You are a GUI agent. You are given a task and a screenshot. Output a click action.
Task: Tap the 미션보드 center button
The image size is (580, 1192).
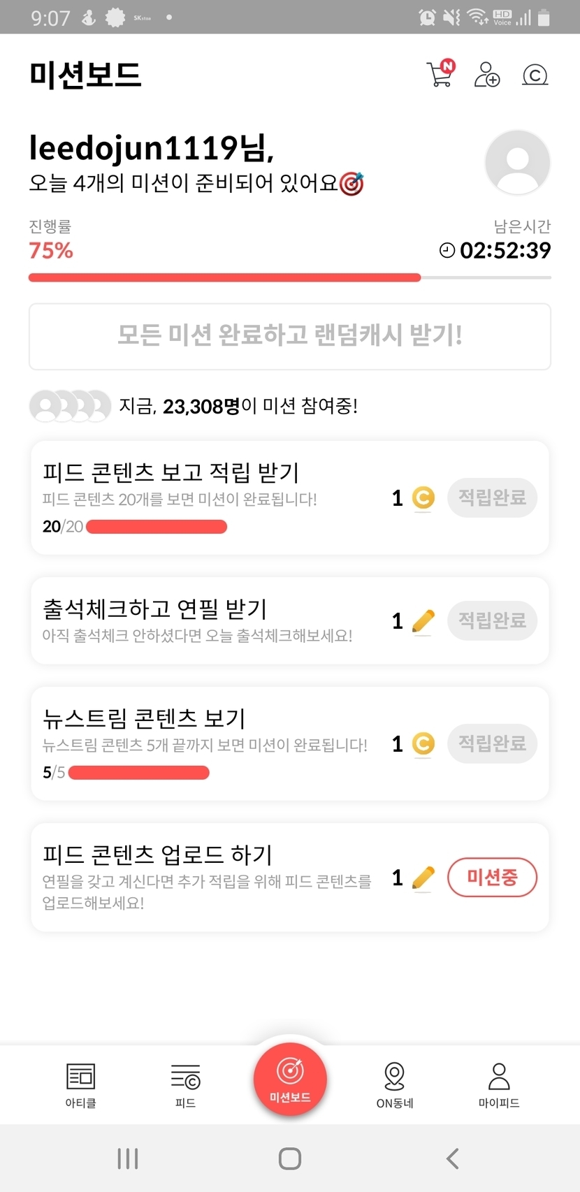point(290,1077)
